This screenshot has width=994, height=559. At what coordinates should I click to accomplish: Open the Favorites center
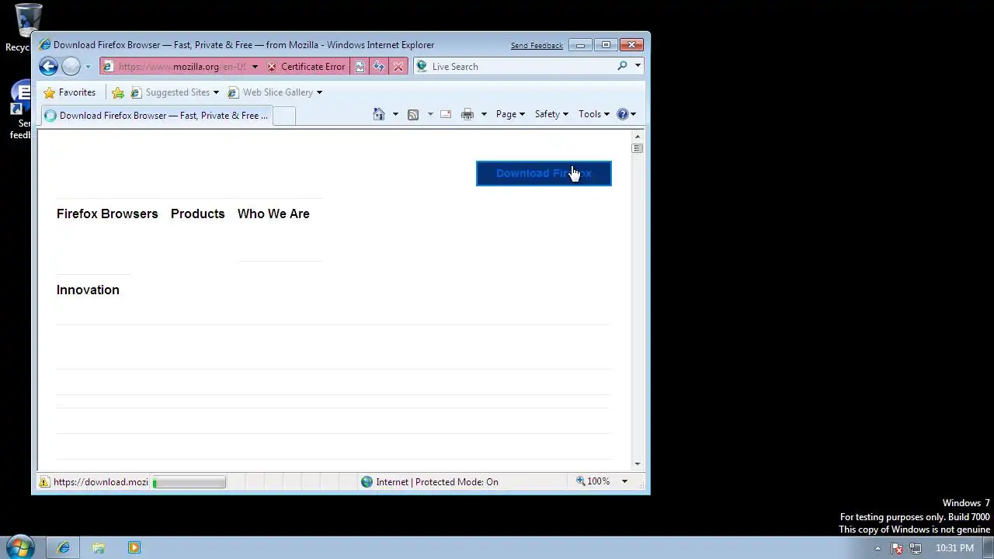tap(70, 92)
